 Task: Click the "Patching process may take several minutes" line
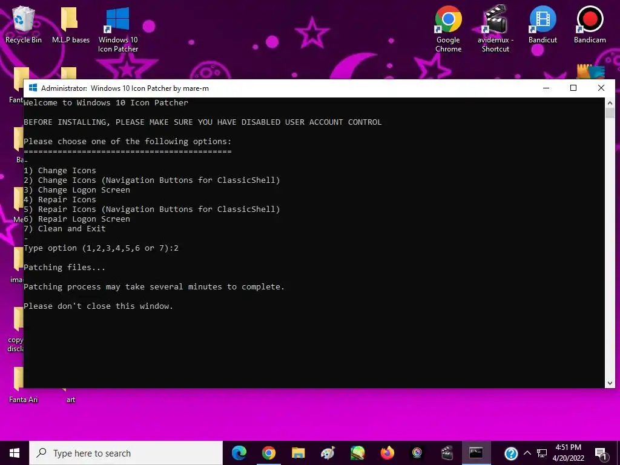[154, 287]
